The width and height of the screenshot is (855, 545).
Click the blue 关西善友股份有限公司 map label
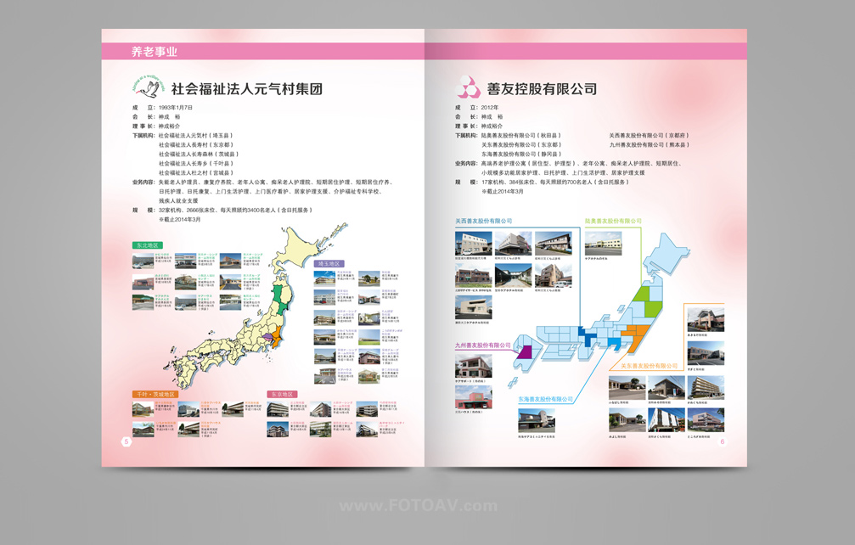point(484,221)
